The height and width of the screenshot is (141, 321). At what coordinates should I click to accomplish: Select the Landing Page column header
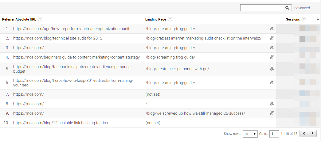[155, 19]
